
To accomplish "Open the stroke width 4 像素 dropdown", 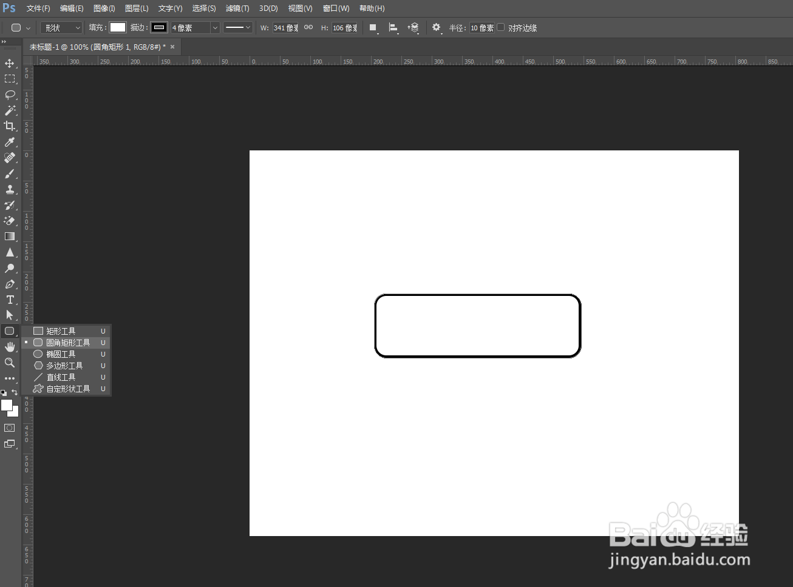I will pyautogui.click(x=214, y=28).
